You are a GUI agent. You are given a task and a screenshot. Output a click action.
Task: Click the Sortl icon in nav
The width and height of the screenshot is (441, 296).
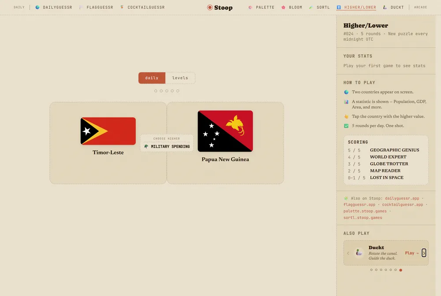(x=311, y=7)
